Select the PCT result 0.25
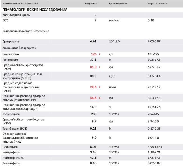Viewport: 183px width, 168px height. (x=93, y=129)
